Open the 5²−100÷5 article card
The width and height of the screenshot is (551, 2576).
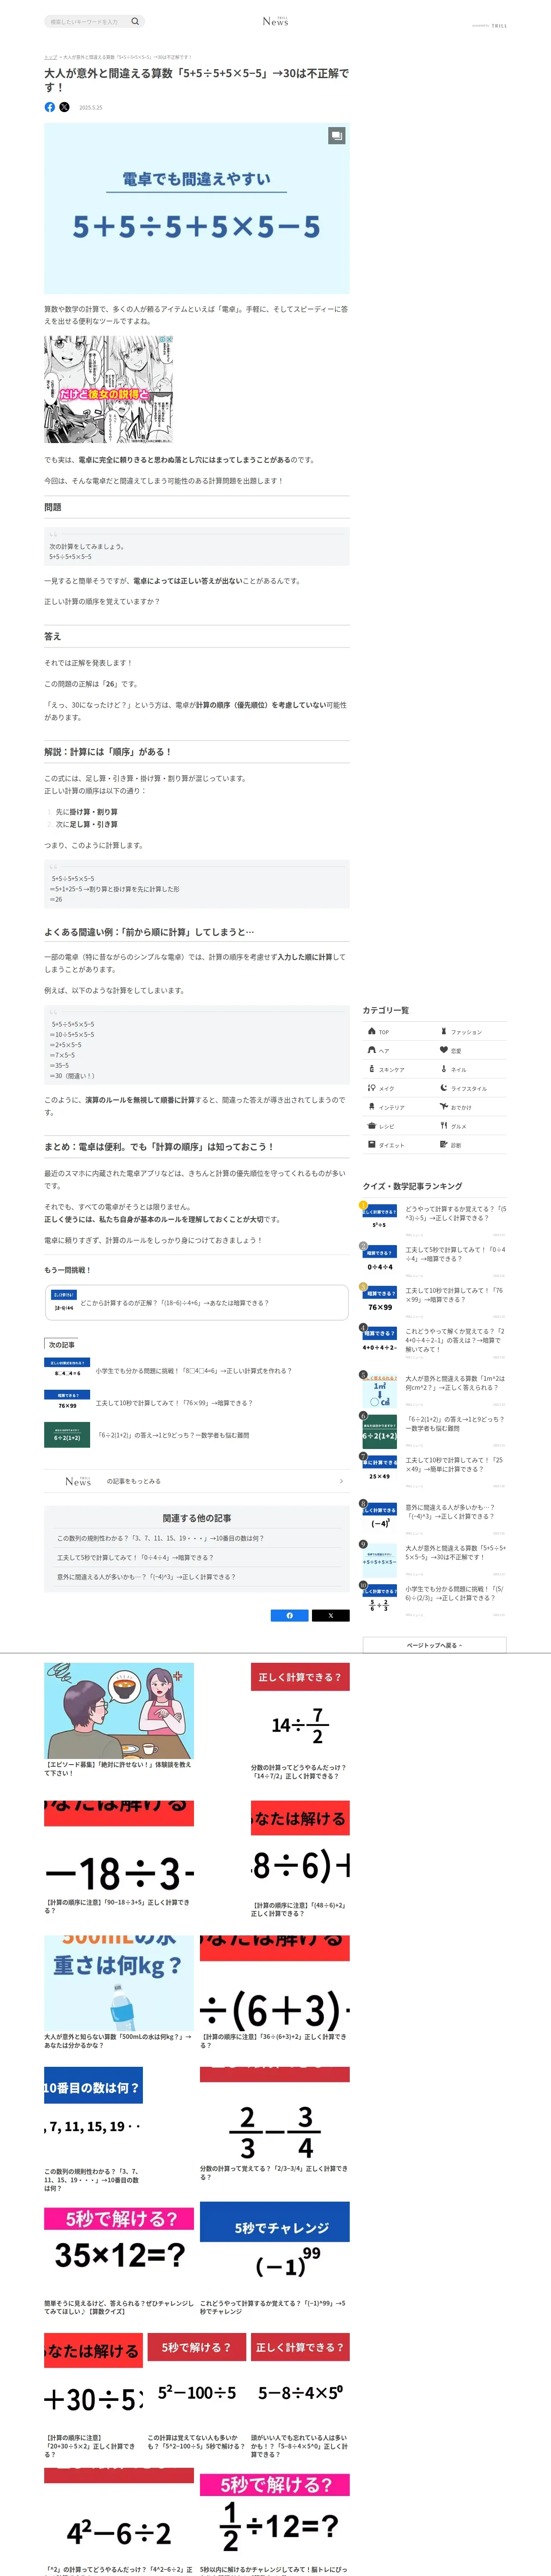pos(197,2392)
